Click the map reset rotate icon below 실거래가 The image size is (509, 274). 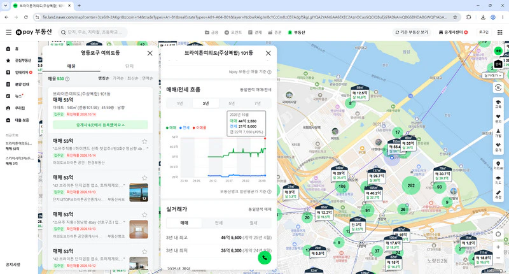pos(498,87)
